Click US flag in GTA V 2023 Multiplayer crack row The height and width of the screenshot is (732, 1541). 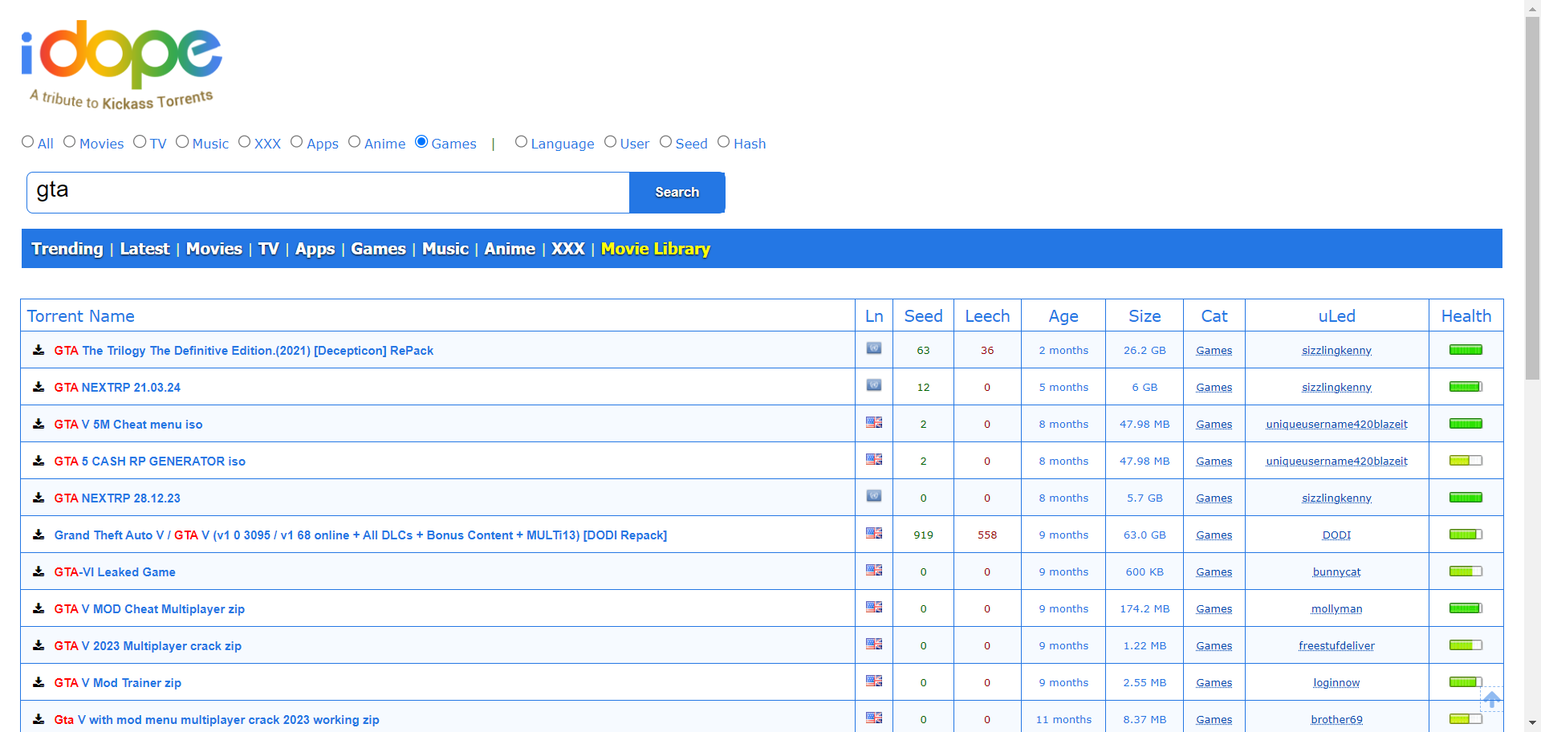point(874,644)
